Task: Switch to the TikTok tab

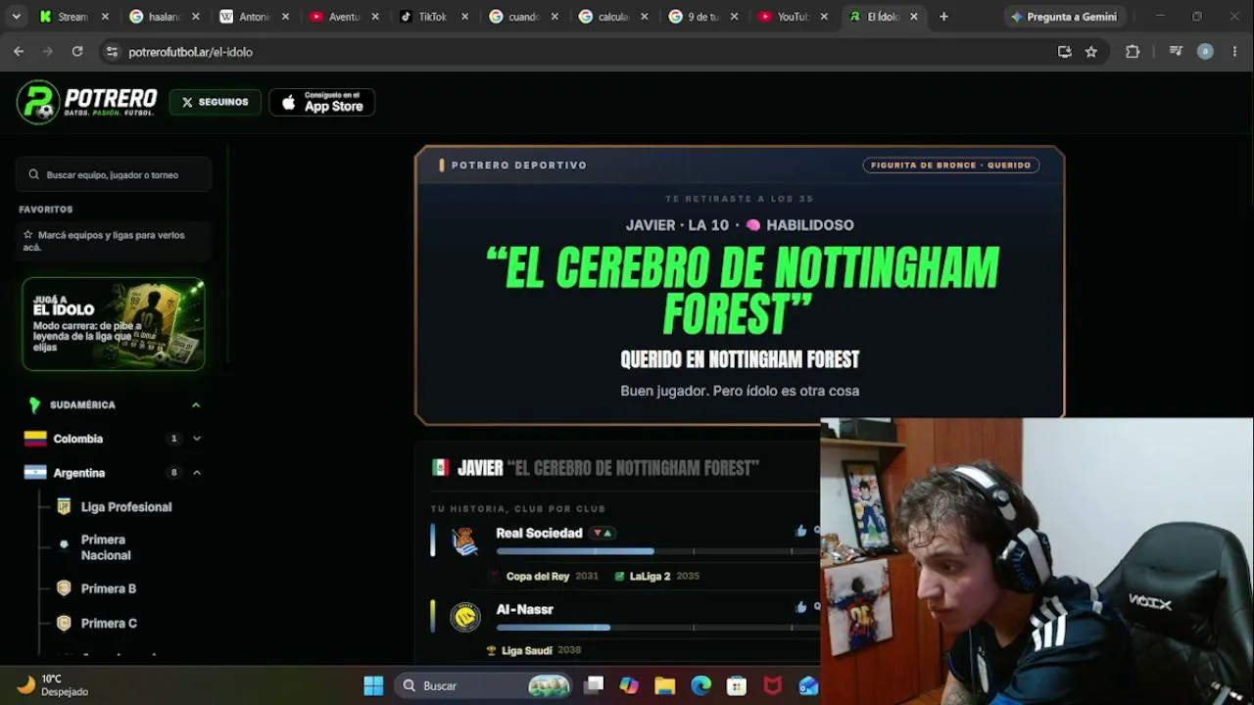Action: (434, 17)
